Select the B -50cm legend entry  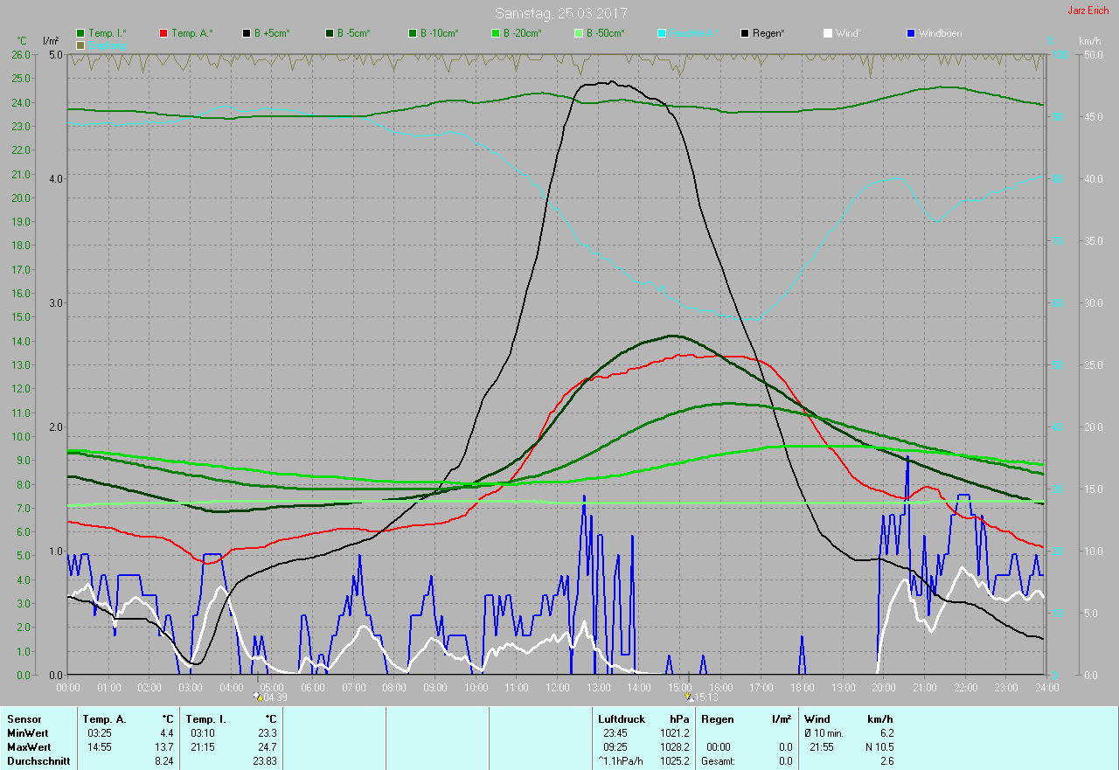(x=605, y=33)
